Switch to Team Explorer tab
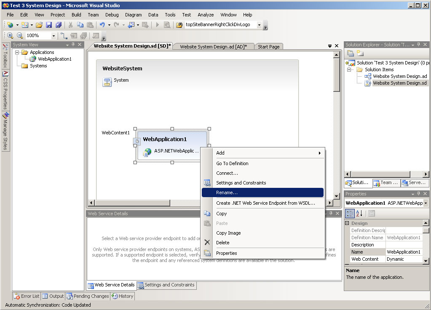Screen dimensions: 431x310 click(386, 182)
